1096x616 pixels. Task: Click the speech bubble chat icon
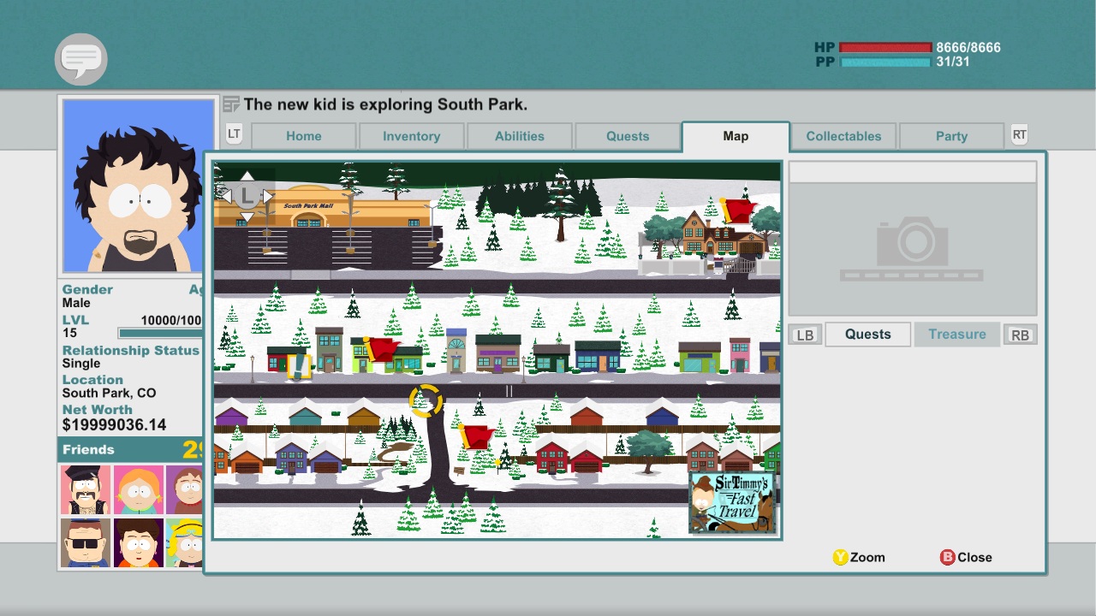pos(81,59)
